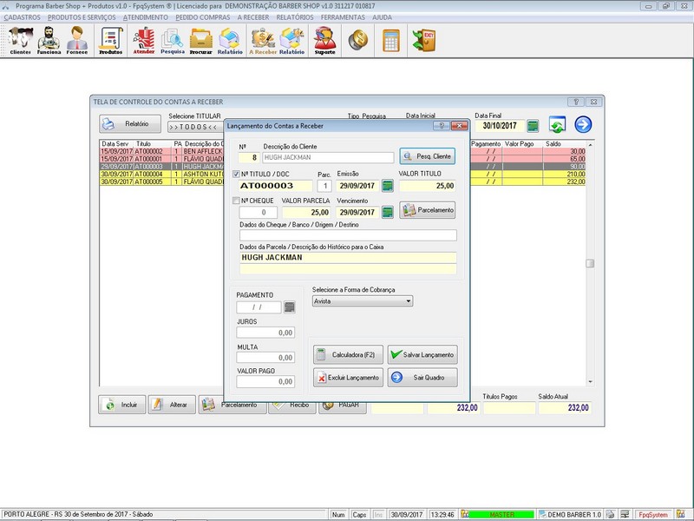
Task: Click the Dados do Cheque text field
Action: tap(348, 235)
